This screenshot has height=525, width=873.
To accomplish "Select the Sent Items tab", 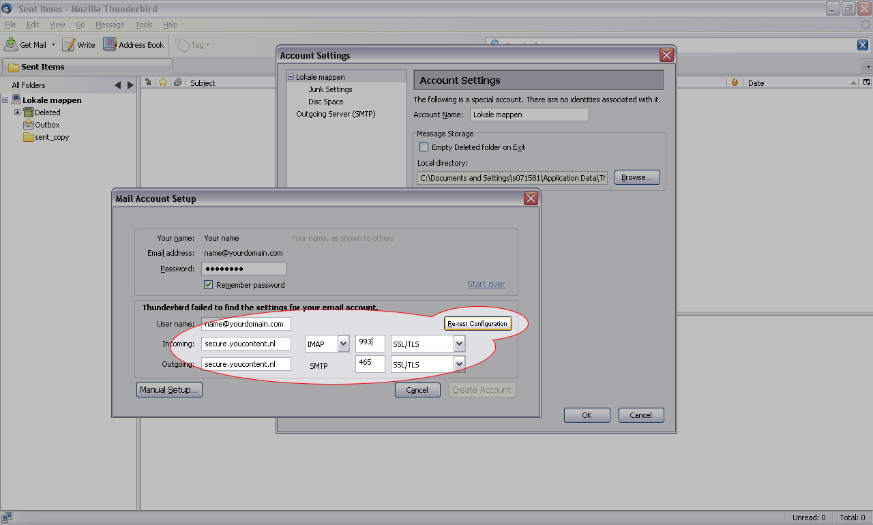I will (42, 67).
